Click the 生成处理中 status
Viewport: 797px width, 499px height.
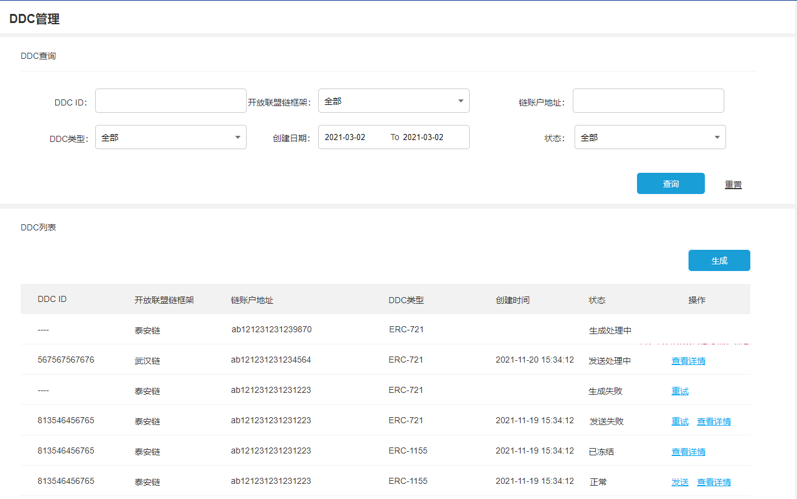point(610,330)
